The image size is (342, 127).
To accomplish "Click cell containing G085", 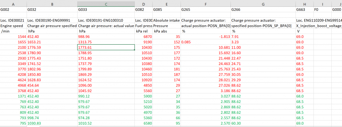I will click(x=167, y=10).
